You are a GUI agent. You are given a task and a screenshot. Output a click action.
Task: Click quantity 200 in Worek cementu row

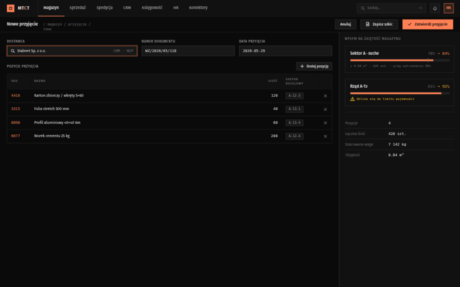tap(274, 136)
